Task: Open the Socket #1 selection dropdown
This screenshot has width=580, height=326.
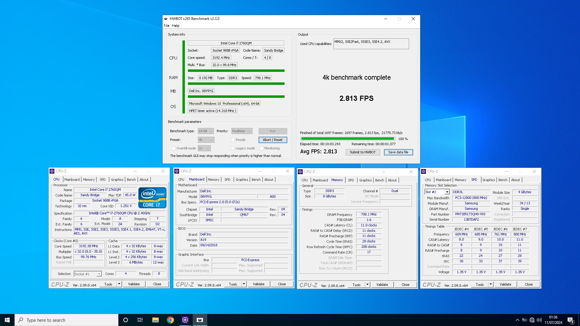Action: click(x=88, y=274)
